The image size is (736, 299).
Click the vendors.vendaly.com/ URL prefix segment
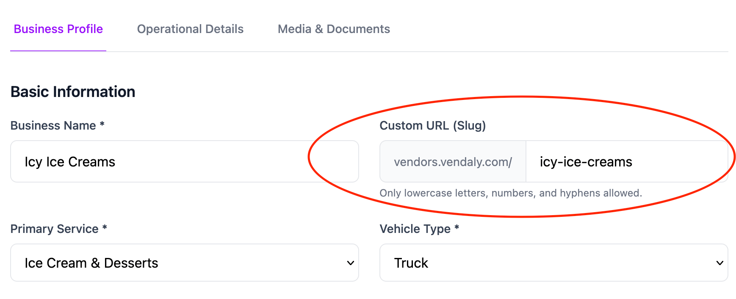click(452, 161)
